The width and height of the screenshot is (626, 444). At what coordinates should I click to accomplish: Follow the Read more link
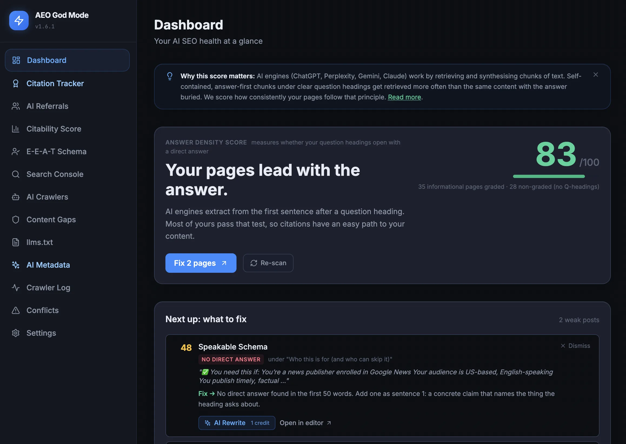(x=404, y=97)
